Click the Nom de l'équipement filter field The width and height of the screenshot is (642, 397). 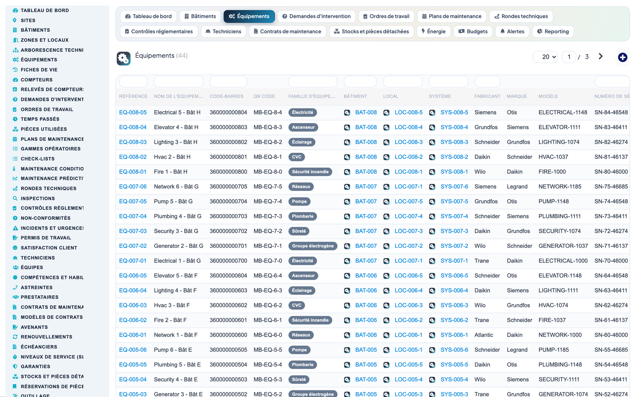(179, 82)
